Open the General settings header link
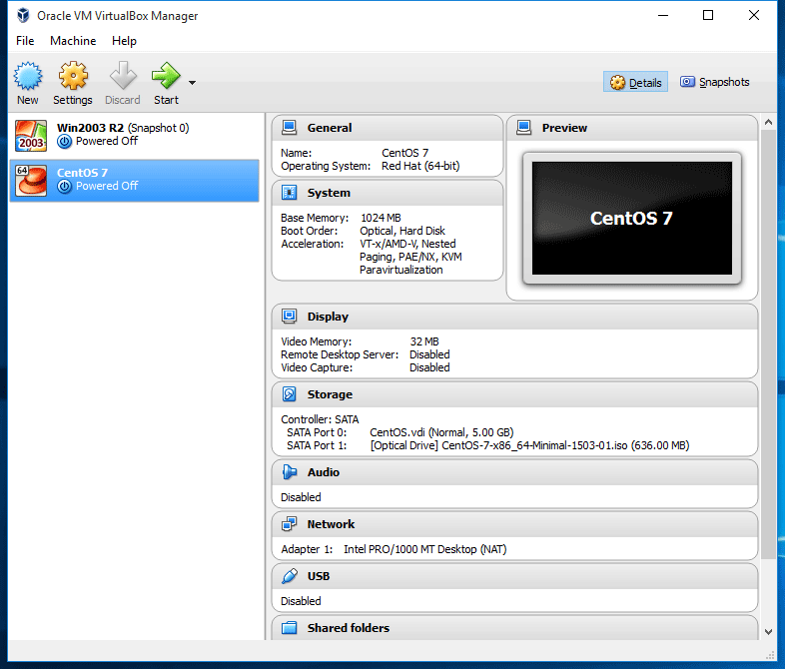Screen dimensions: 785x669 coord(330,128)
